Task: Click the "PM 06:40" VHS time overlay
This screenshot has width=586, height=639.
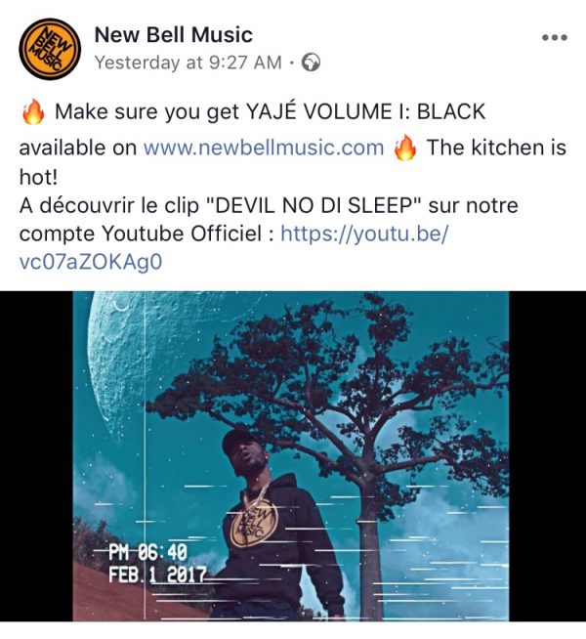Action: (x=147, y=553)
